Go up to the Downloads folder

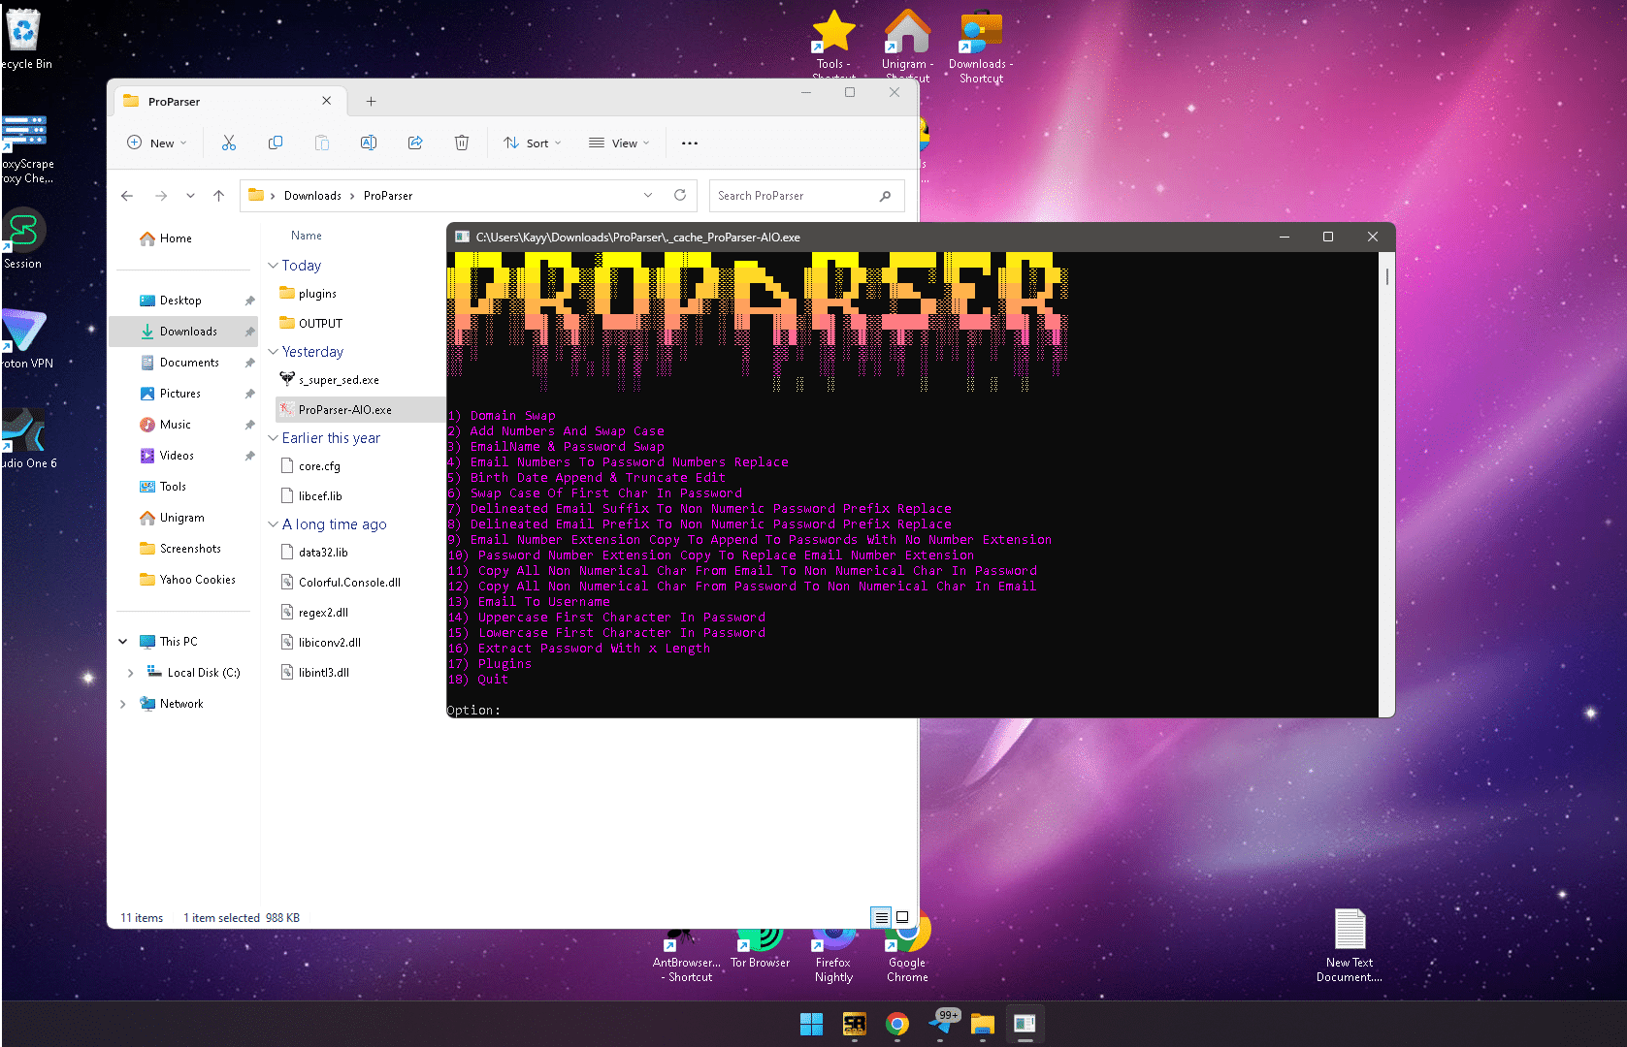[218, 195]
